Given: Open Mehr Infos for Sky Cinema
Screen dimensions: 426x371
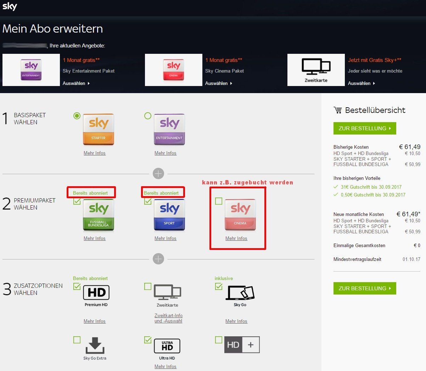Looking at the screenshot, I should pyautogui.click(x=236, y=239).
